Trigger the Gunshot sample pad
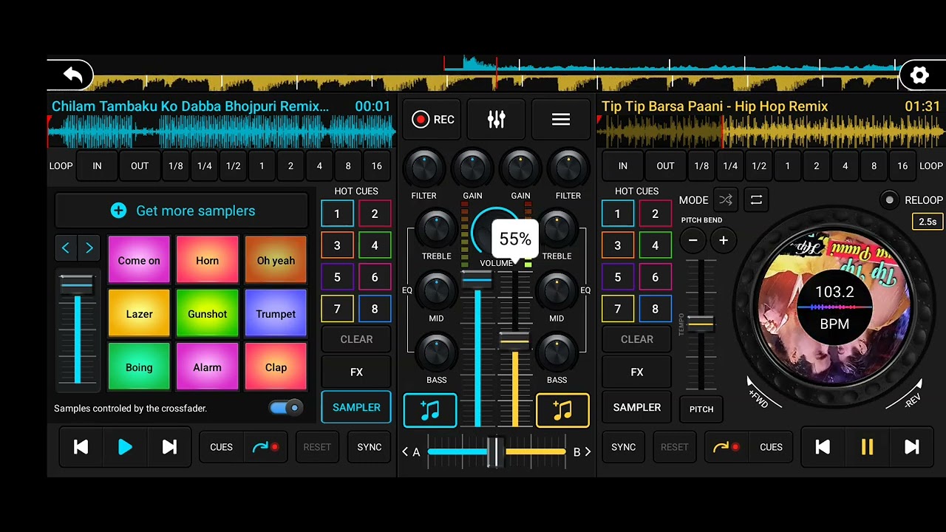The width and height of the screenshot is (946, 532). tap(207, 313)
